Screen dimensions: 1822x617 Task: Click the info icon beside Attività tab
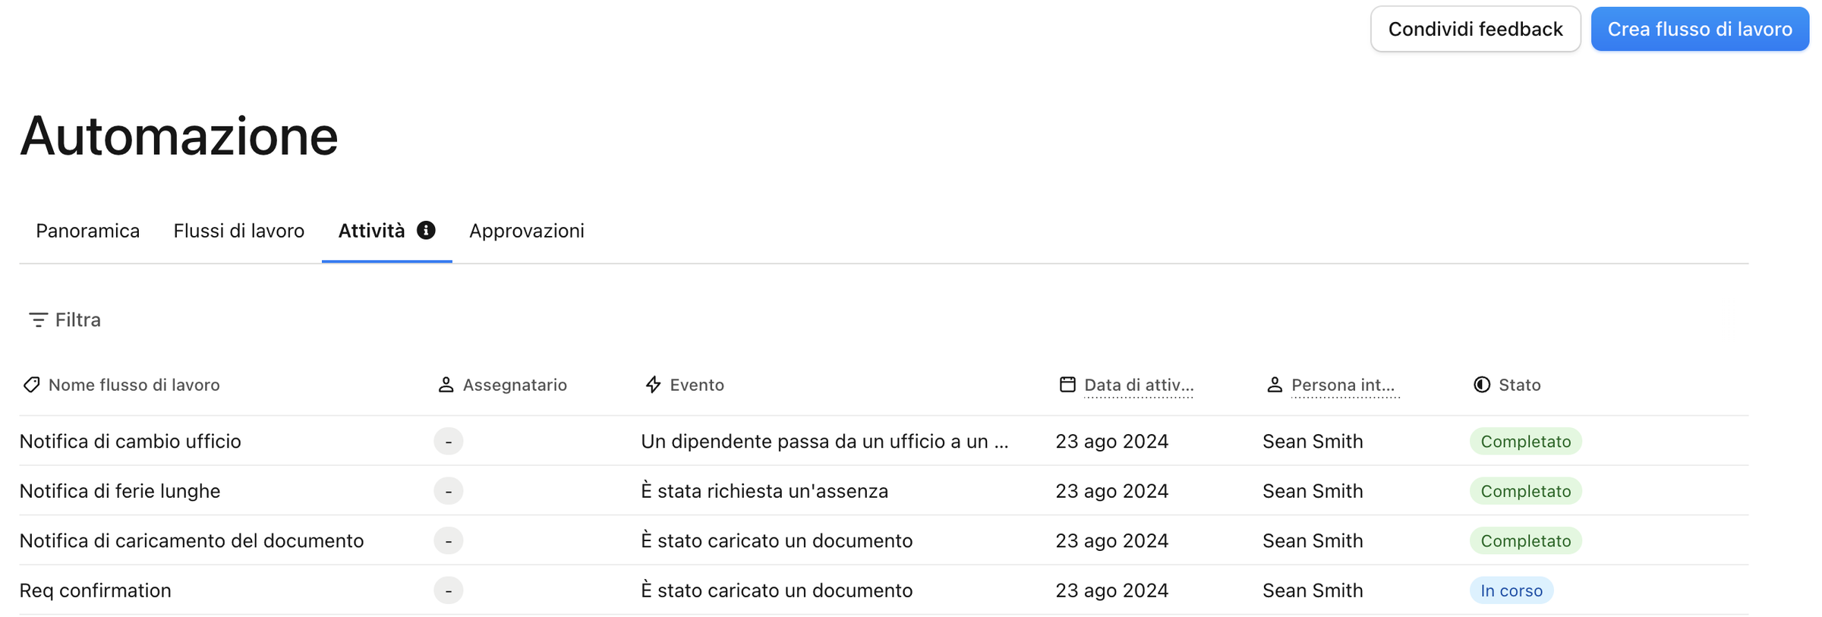click(426, 230)
